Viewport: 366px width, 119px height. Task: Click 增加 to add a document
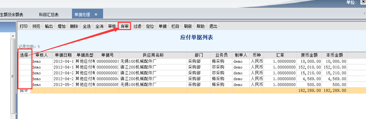61,26
